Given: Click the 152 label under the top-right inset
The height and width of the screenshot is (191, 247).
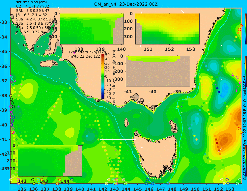Looking at the screenshot, I should [x=169, y=49].
